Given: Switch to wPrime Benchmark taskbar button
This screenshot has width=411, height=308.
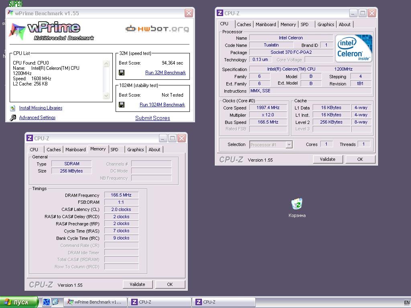Looking at the screenshot, I should [96, 302].
